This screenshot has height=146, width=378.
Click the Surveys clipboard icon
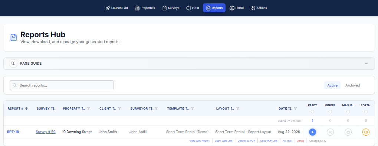pos(164,8)
